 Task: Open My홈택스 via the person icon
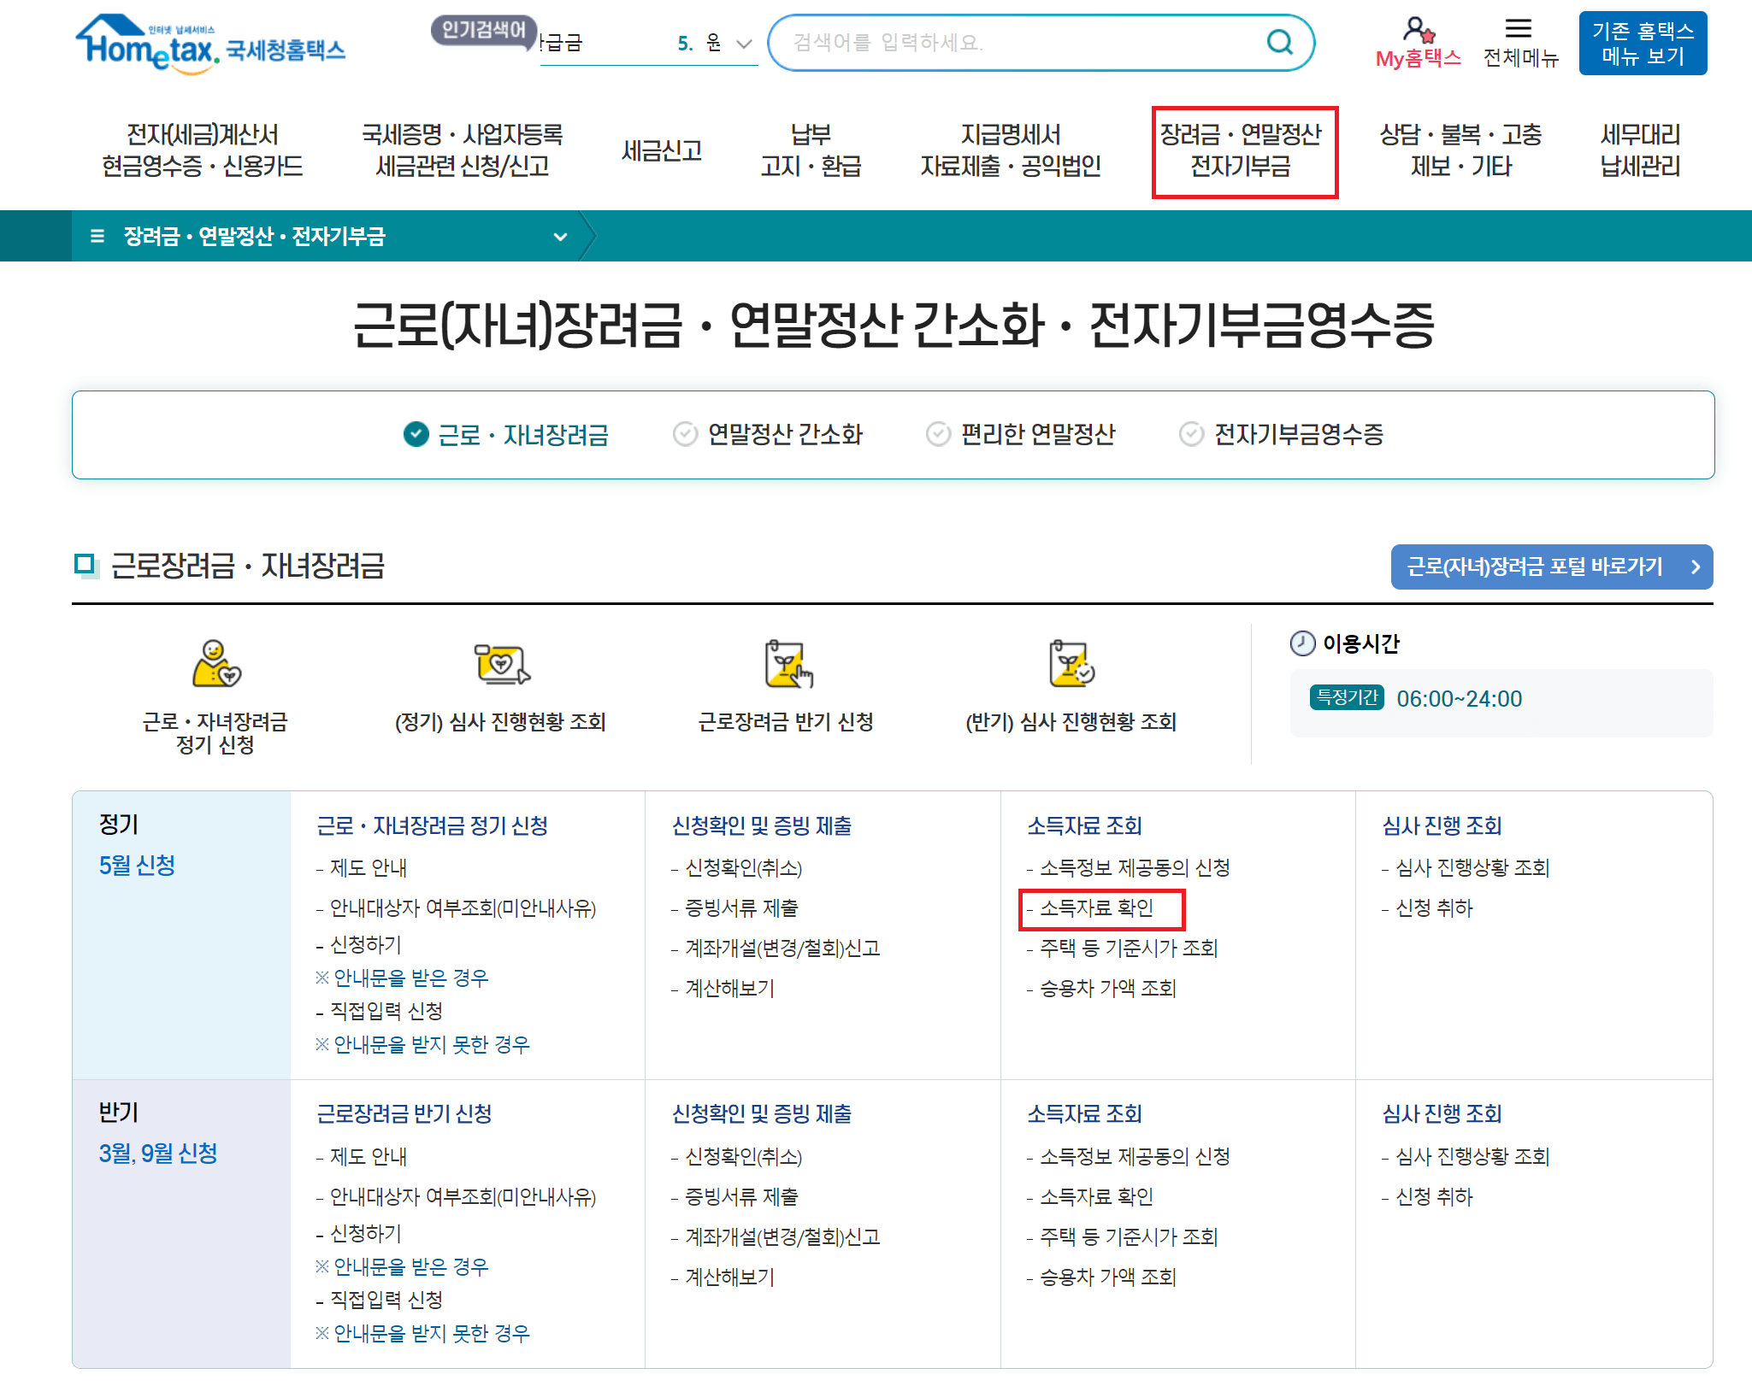tap(1418, 31)
